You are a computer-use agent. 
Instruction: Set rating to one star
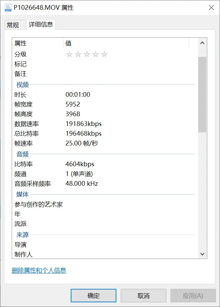(x=69, y=54)
